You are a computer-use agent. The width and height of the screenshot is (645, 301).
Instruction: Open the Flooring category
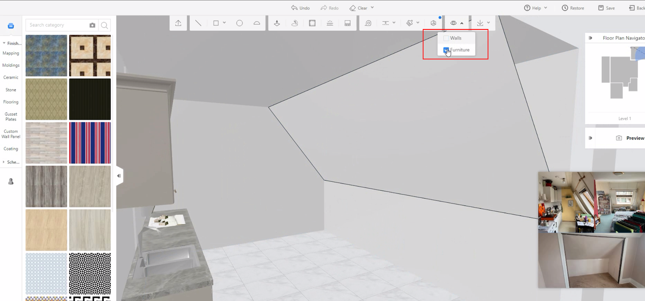pyautogui.click(x=11, y=102)
